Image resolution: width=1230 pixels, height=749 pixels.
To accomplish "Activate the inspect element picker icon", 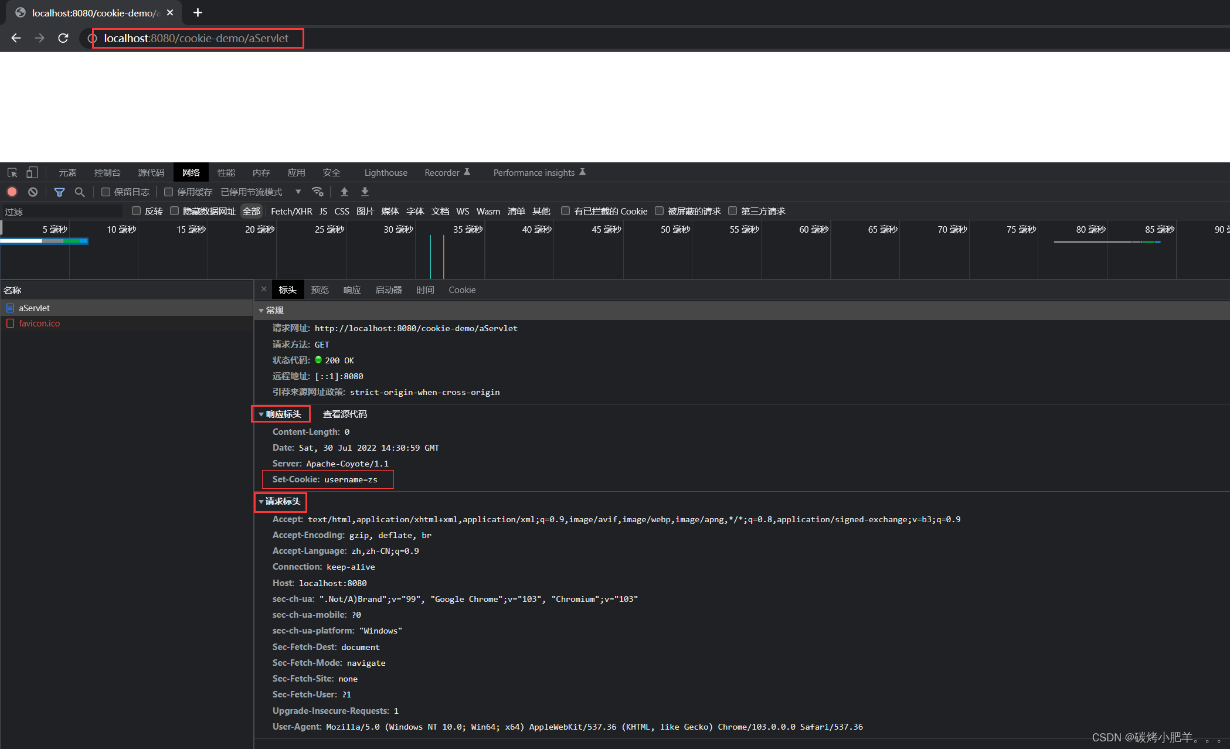I will (12, 172).
